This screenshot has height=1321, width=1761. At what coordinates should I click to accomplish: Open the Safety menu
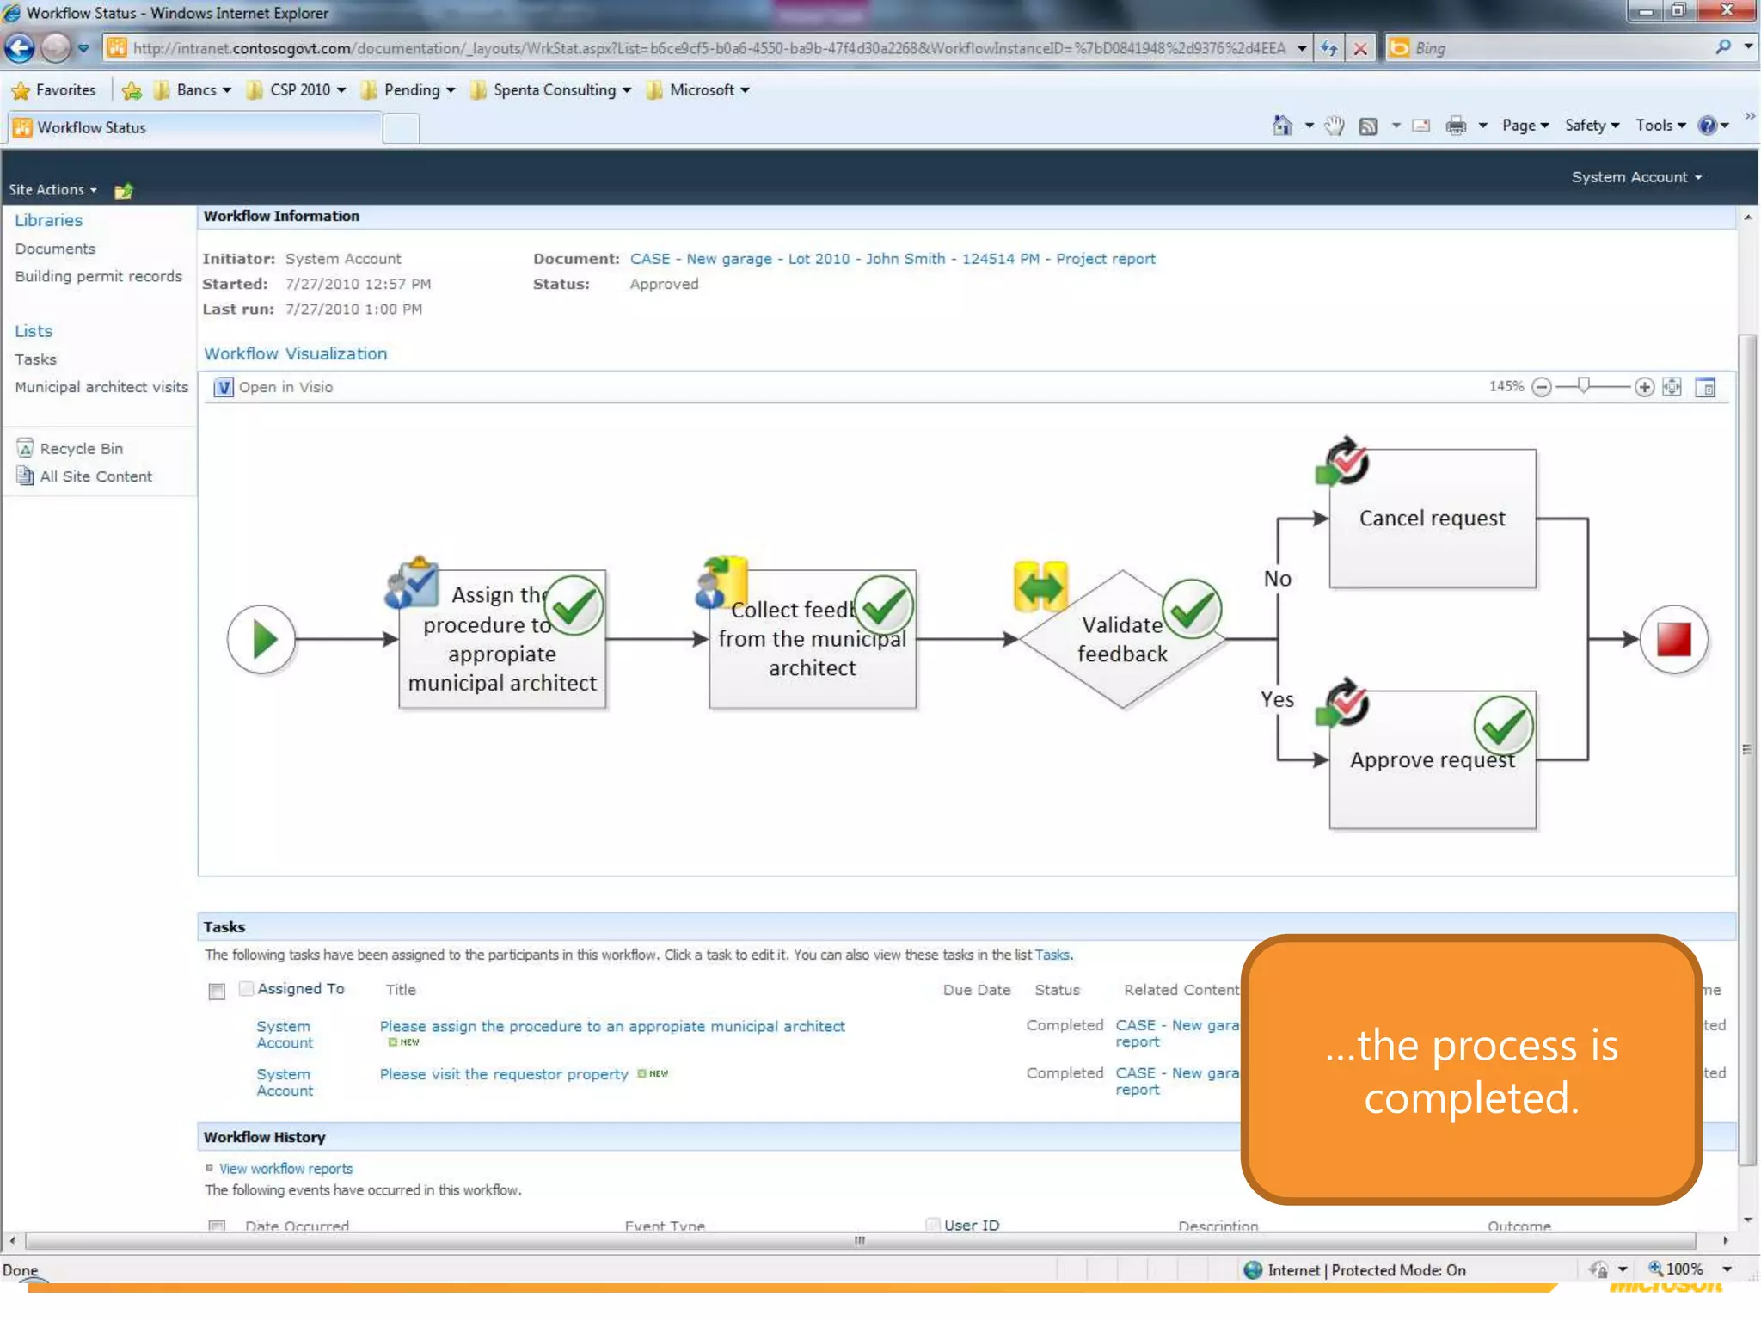(x=1592, y=126)
